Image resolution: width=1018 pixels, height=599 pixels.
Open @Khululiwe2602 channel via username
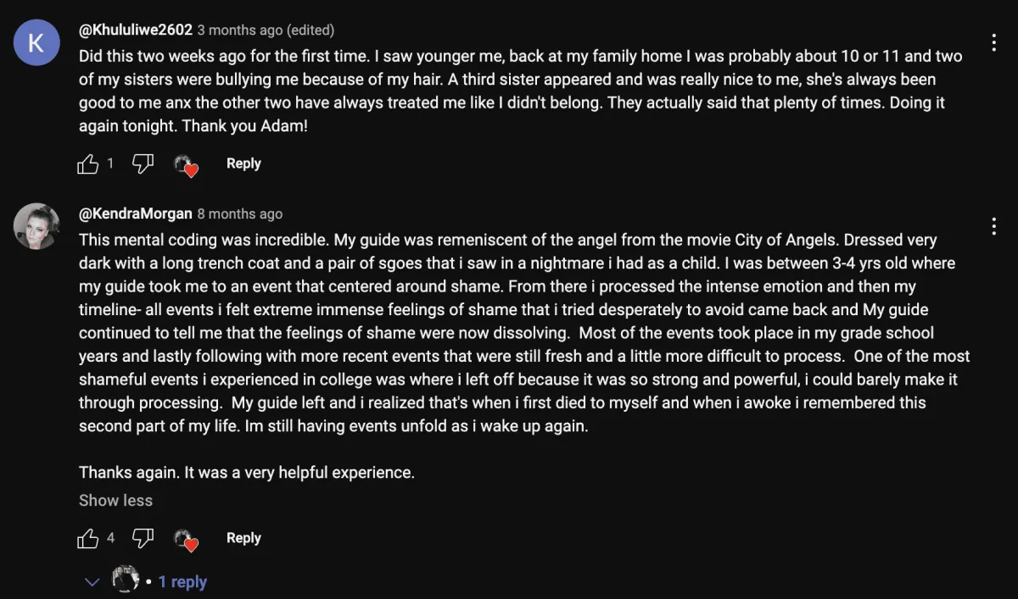pyautogui.click(x=136, y=30)
